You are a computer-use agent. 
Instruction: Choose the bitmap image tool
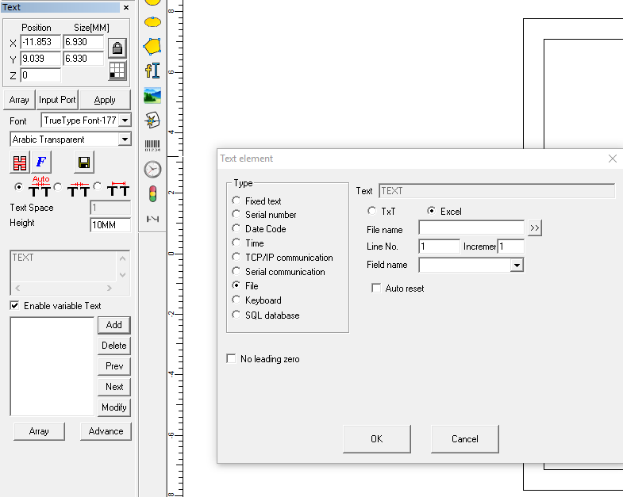(x=152, y=95)
